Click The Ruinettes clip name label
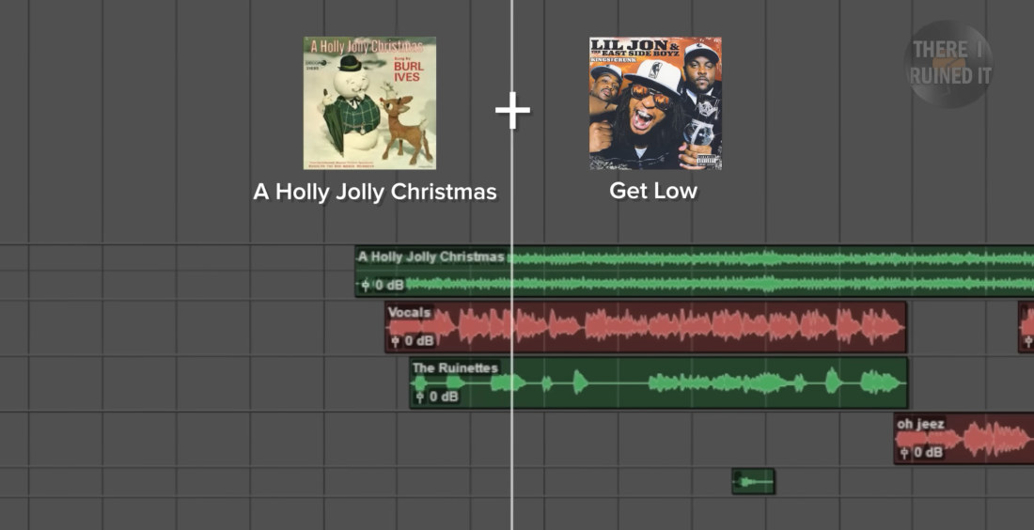 [455, 367]
